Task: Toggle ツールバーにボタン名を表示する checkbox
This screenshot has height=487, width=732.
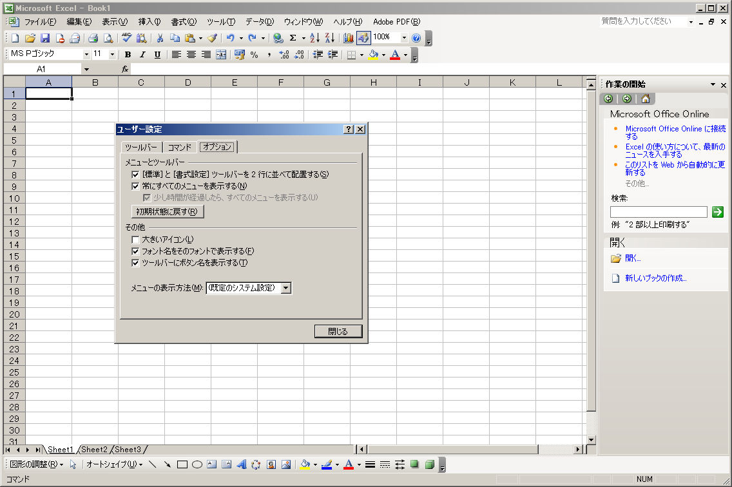Action: click(135, 263)
